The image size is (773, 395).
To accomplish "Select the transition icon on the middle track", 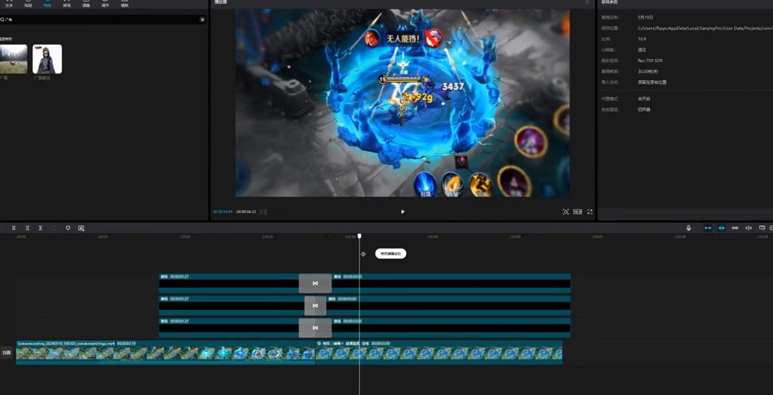I will (x=315, y=306).
